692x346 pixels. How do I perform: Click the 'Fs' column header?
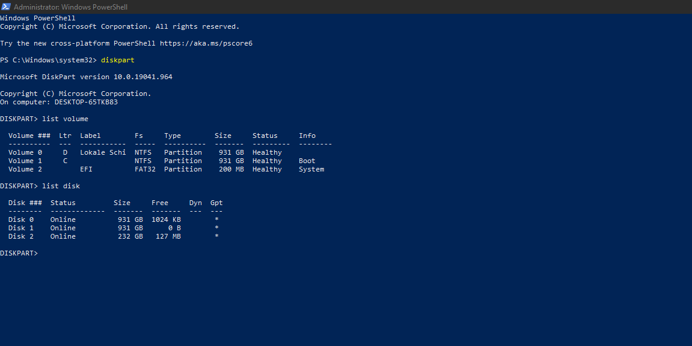point(139,136)
